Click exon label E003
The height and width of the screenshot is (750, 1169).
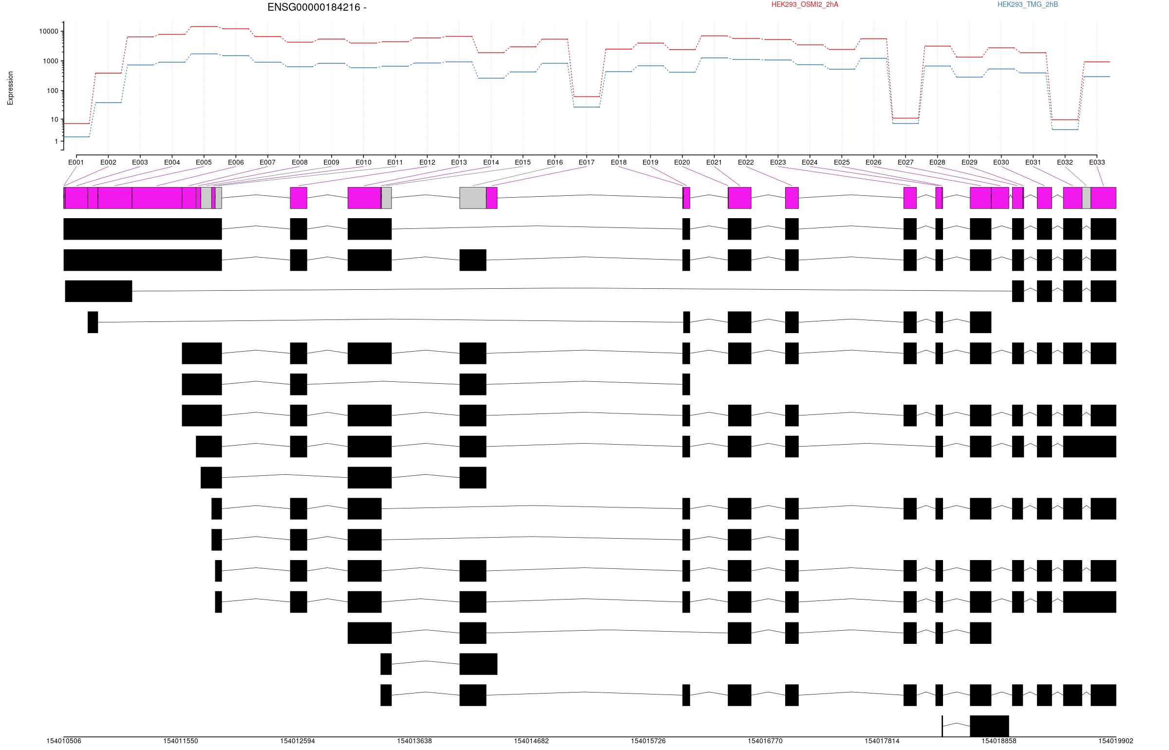click(140, 162)
